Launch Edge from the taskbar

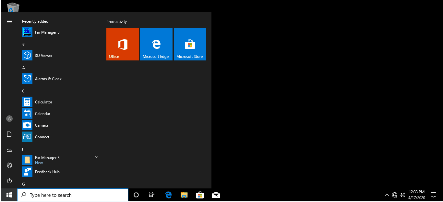click(168, 195)
